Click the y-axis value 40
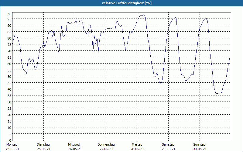This screenshot has height=152, width=243. (x=9, y=89)
